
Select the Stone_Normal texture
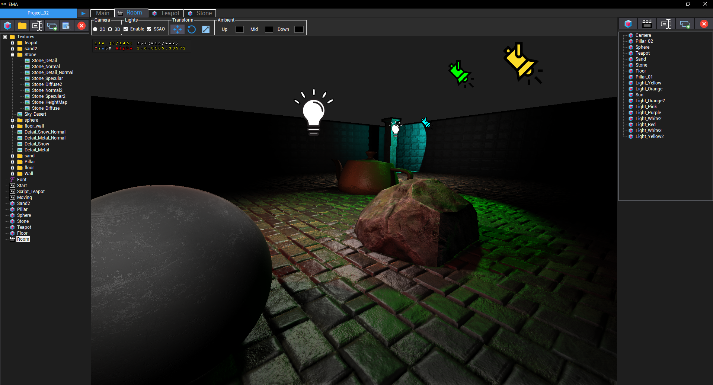tap(46, 67)
